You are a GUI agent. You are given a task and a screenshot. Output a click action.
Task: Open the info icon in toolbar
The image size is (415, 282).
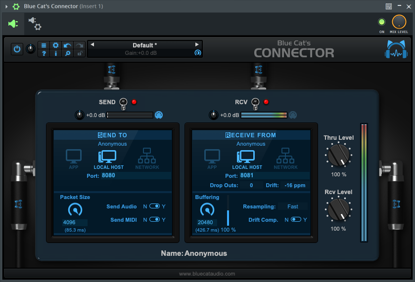(55, 53)
